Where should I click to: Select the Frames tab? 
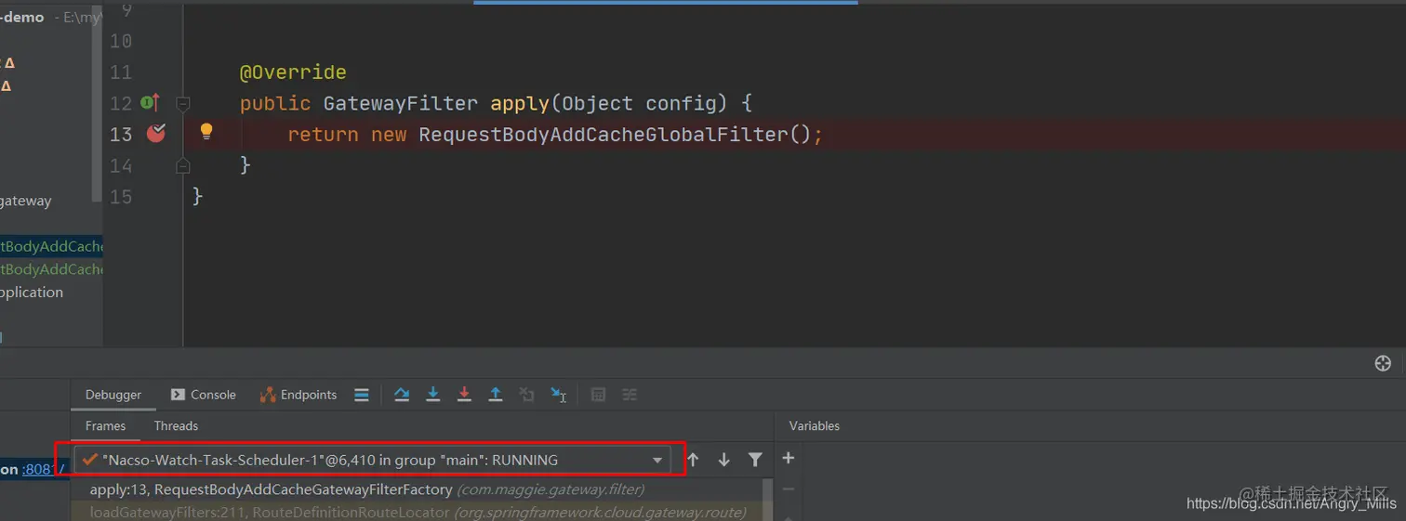coord(105,425)
